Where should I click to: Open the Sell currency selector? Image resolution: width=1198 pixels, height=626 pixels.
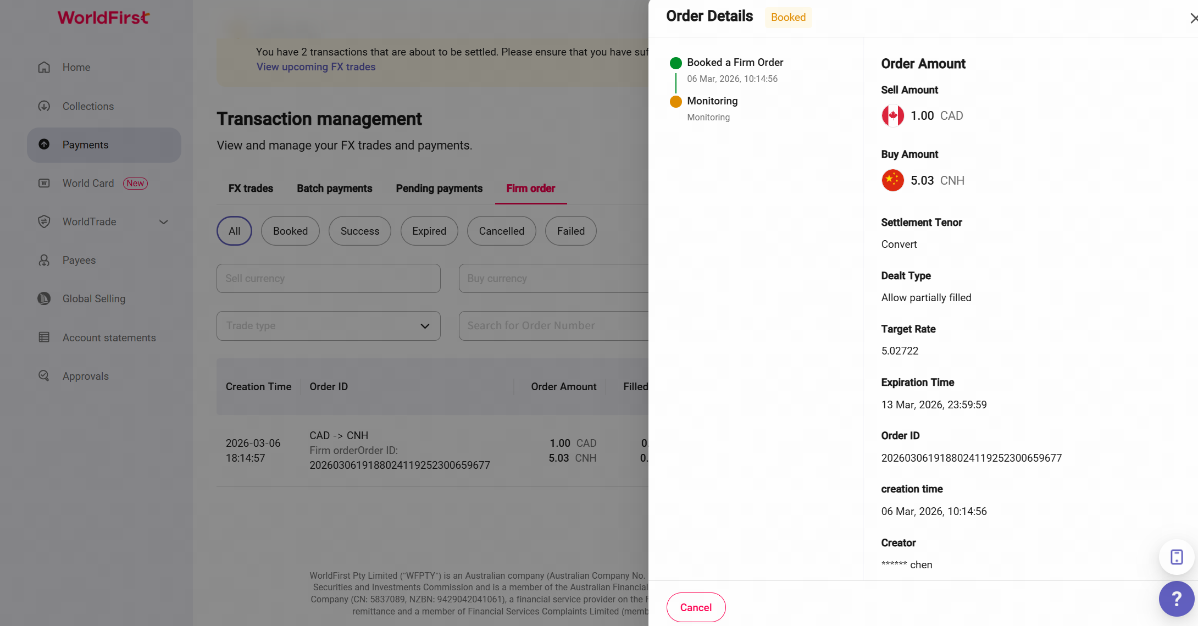click(328, 278)
